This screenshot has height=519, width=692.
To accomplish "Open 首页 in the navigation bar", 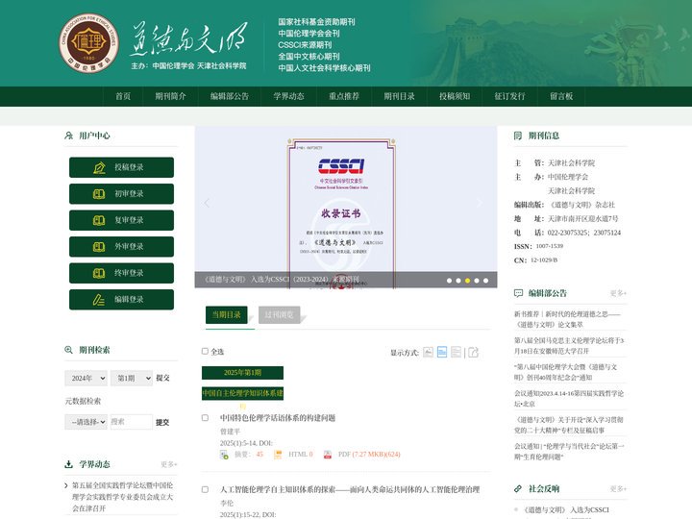I will [123, 96].
